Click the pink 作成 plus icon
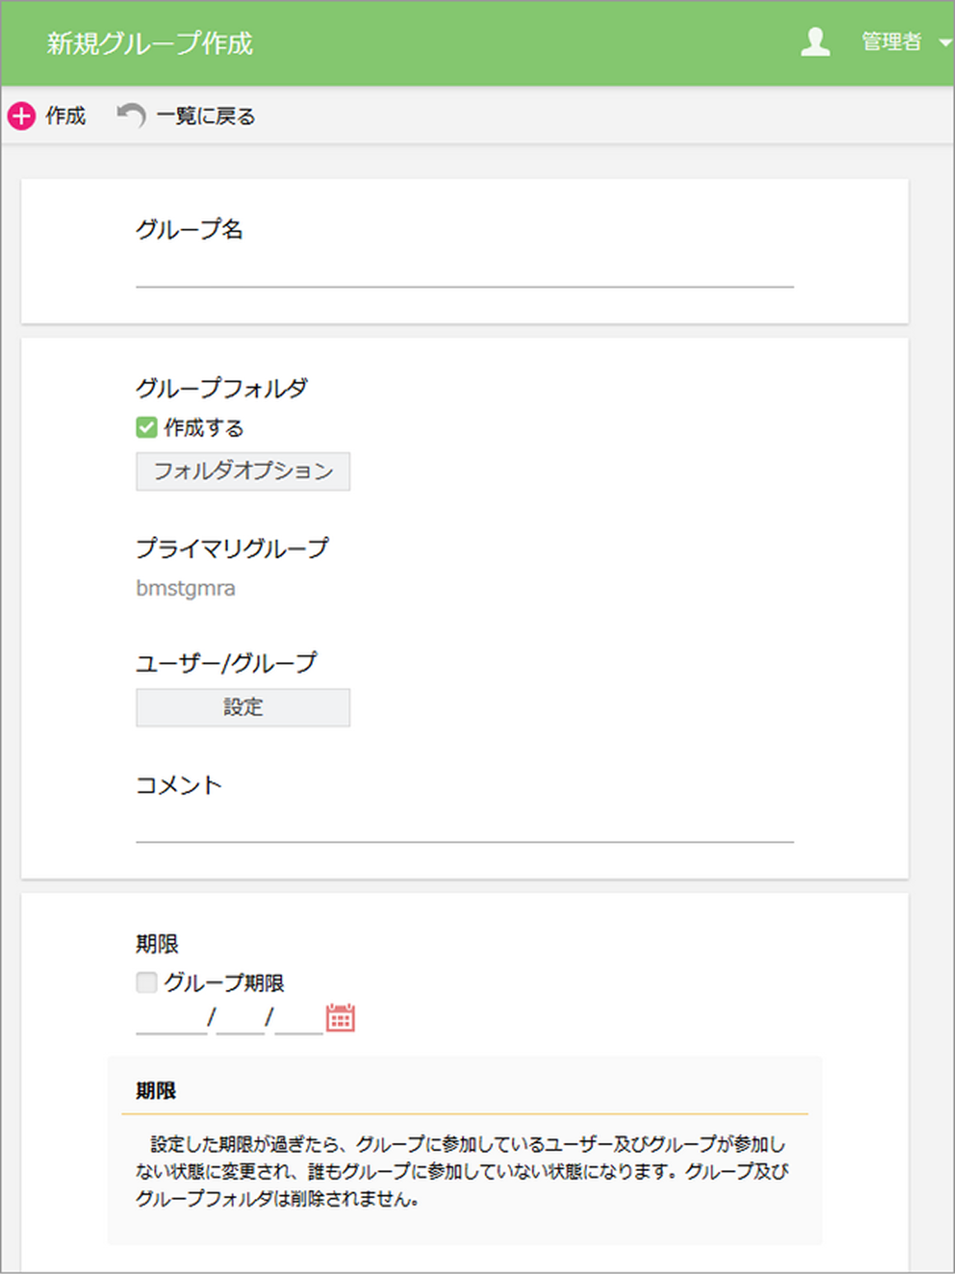 coord(21,116)
